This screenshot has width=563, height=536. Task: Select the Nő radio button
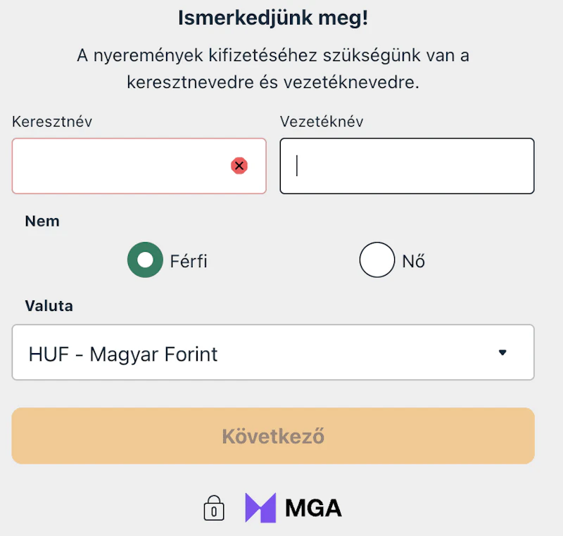[x=377, y=260]
